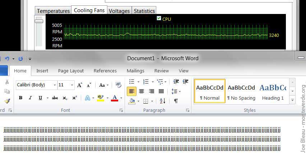Screen dimensions: 306x153
Task: Open Paragraph dialog launcher
Action: (187, 110)
